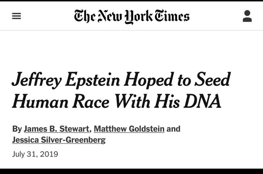
Task: Click the "By" text in the byline
Action: [17, 129]
